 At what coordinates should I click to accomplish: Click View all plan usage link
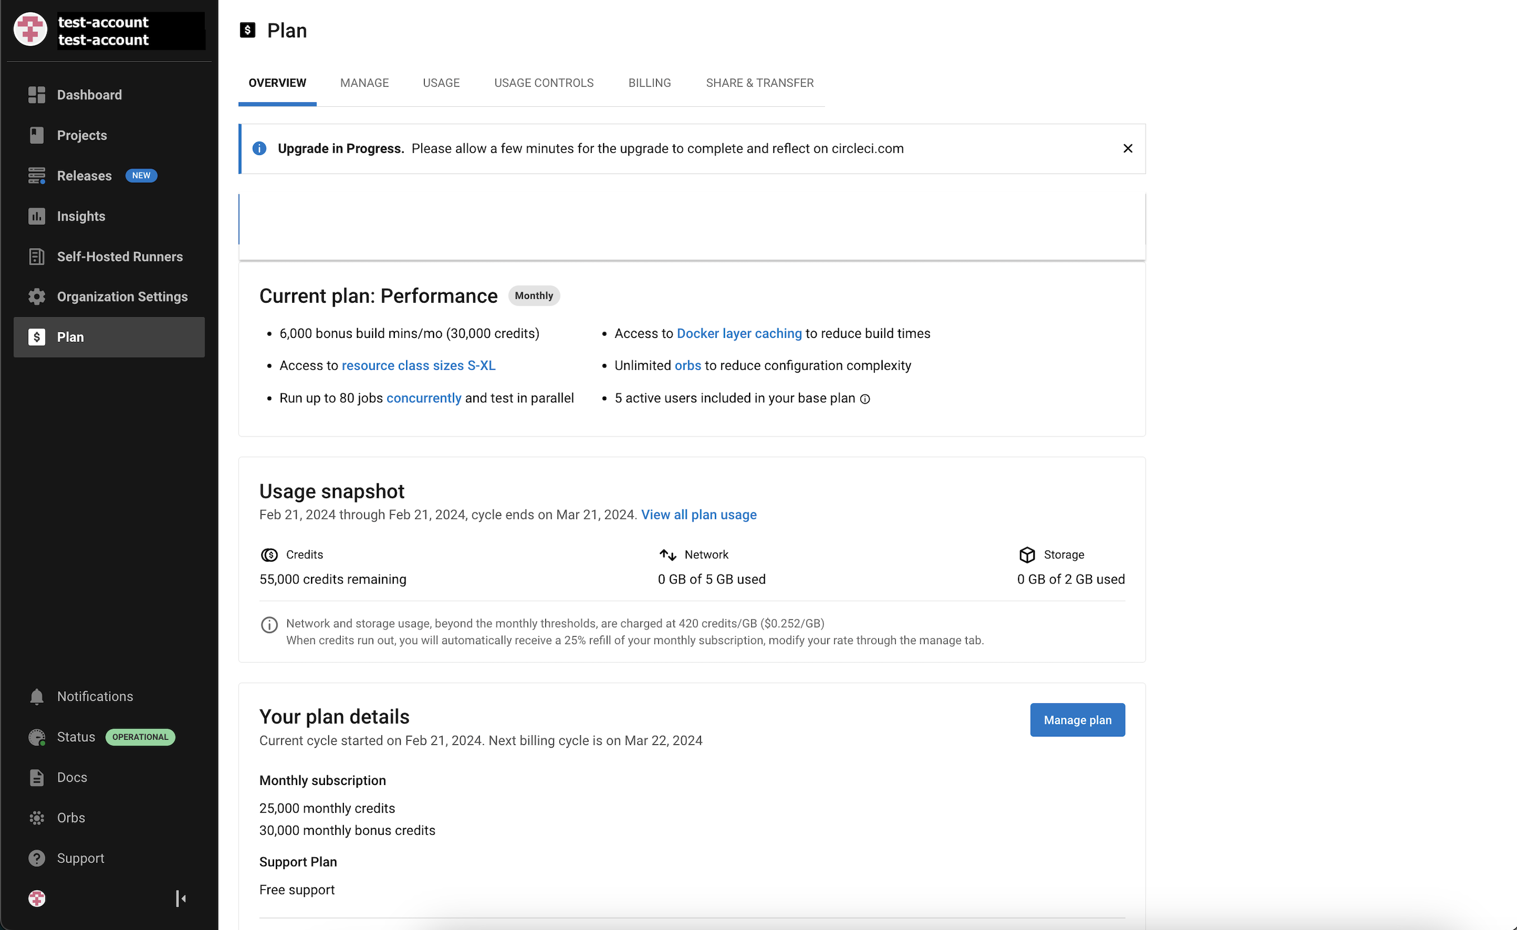(699, 515)
